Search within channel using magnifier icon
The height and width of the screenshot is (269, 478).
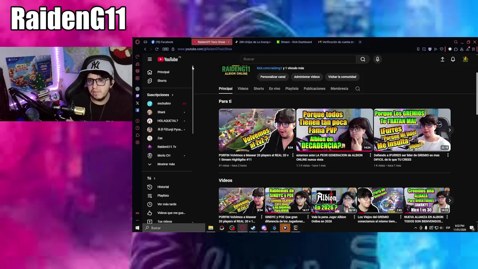click(x=358, y=89)
